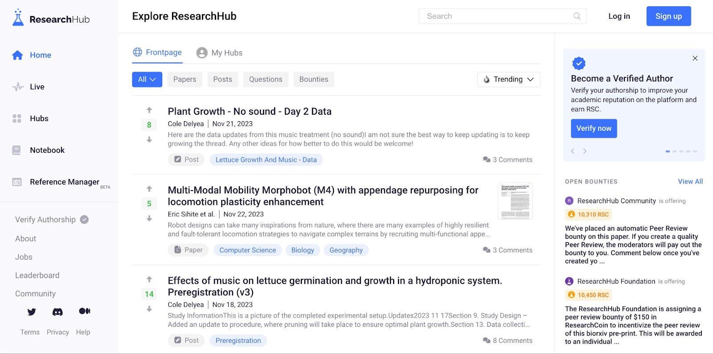
Task: Go to next banner slide arrow
Action: coord(585,151)
